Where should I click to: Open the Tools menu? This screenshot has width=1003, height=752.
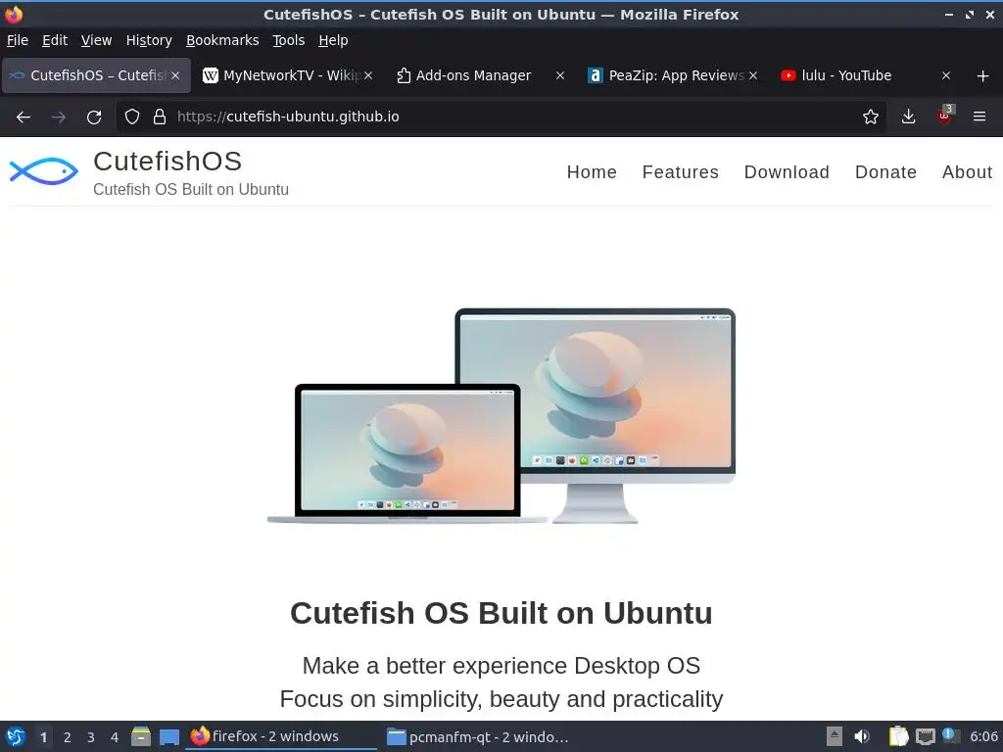tap(289, 40)
